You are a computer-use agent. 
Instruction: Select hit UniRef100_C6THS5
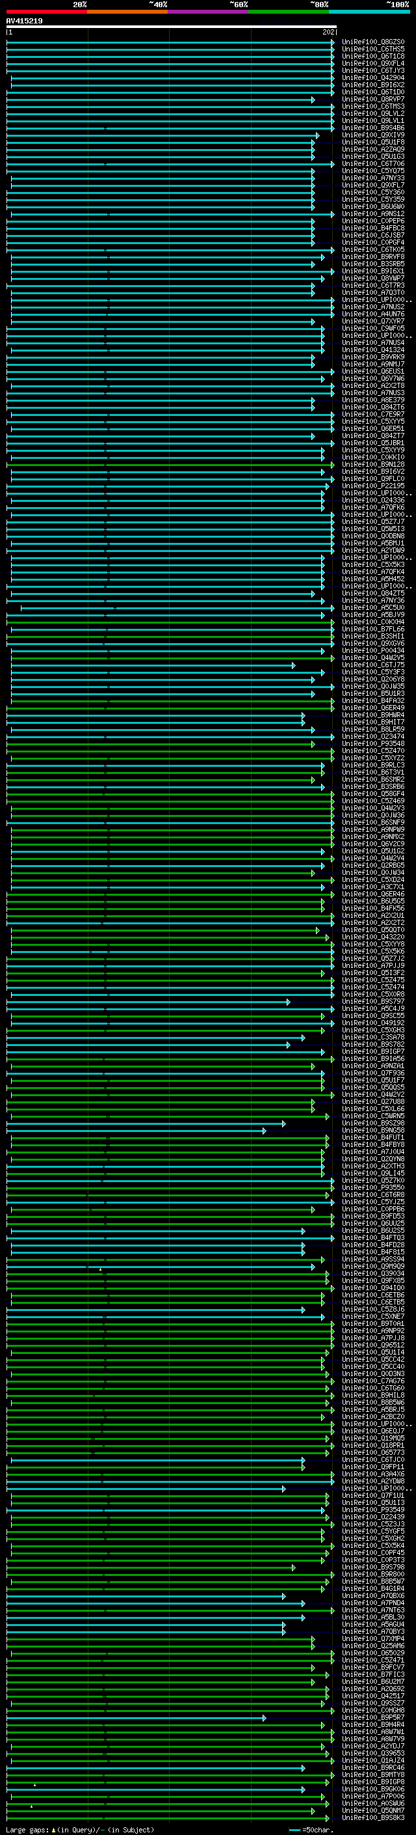tap(373, 49)
